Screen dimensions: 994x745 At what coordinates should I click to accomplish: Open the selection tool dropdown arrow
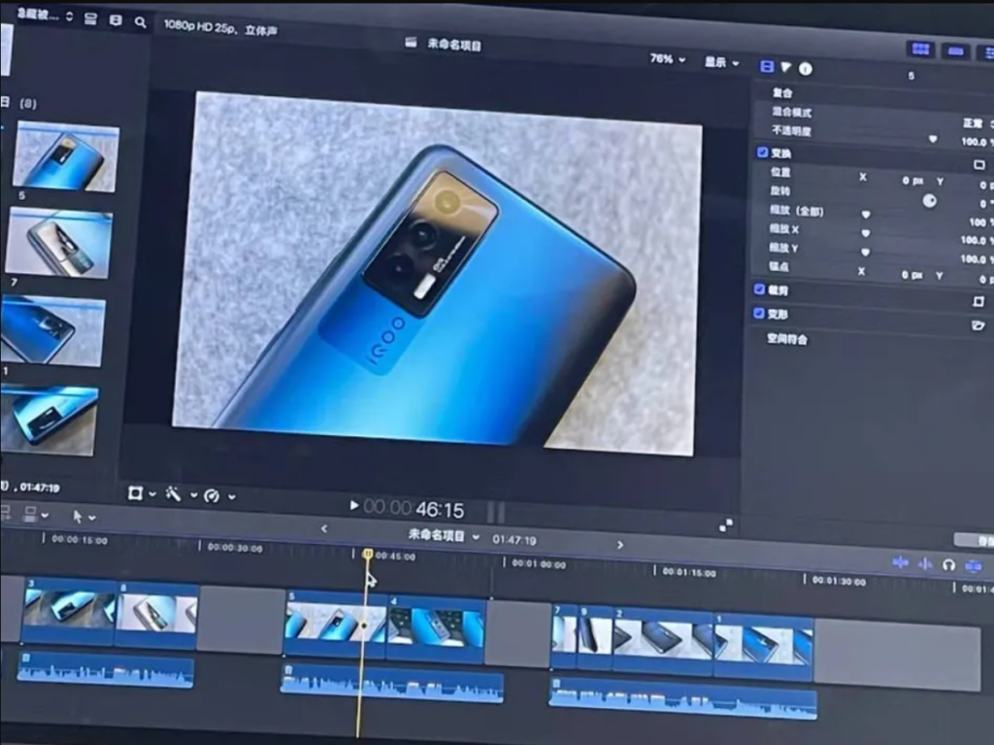coord(92,518)
